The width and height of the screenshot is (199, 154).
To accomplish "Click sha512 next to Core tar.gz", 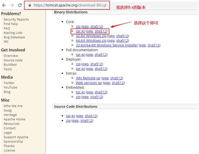I will 100,31.
